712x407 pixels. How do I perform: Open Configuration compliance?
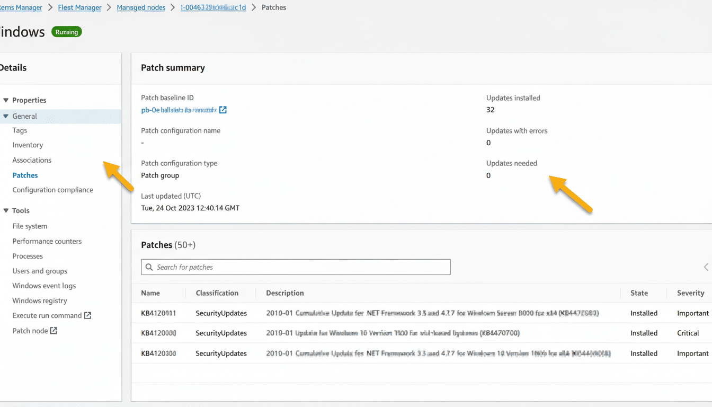coord(52,189)
